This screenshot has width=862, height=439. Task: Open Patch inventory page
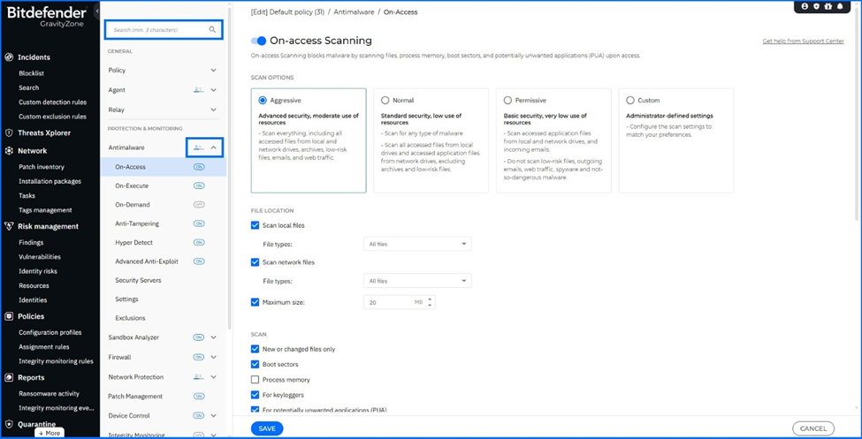[x=42, y=167]
